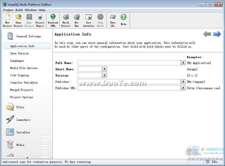Open the Help menu
This screenshot has height=166, width=225.
click(42, 10)
